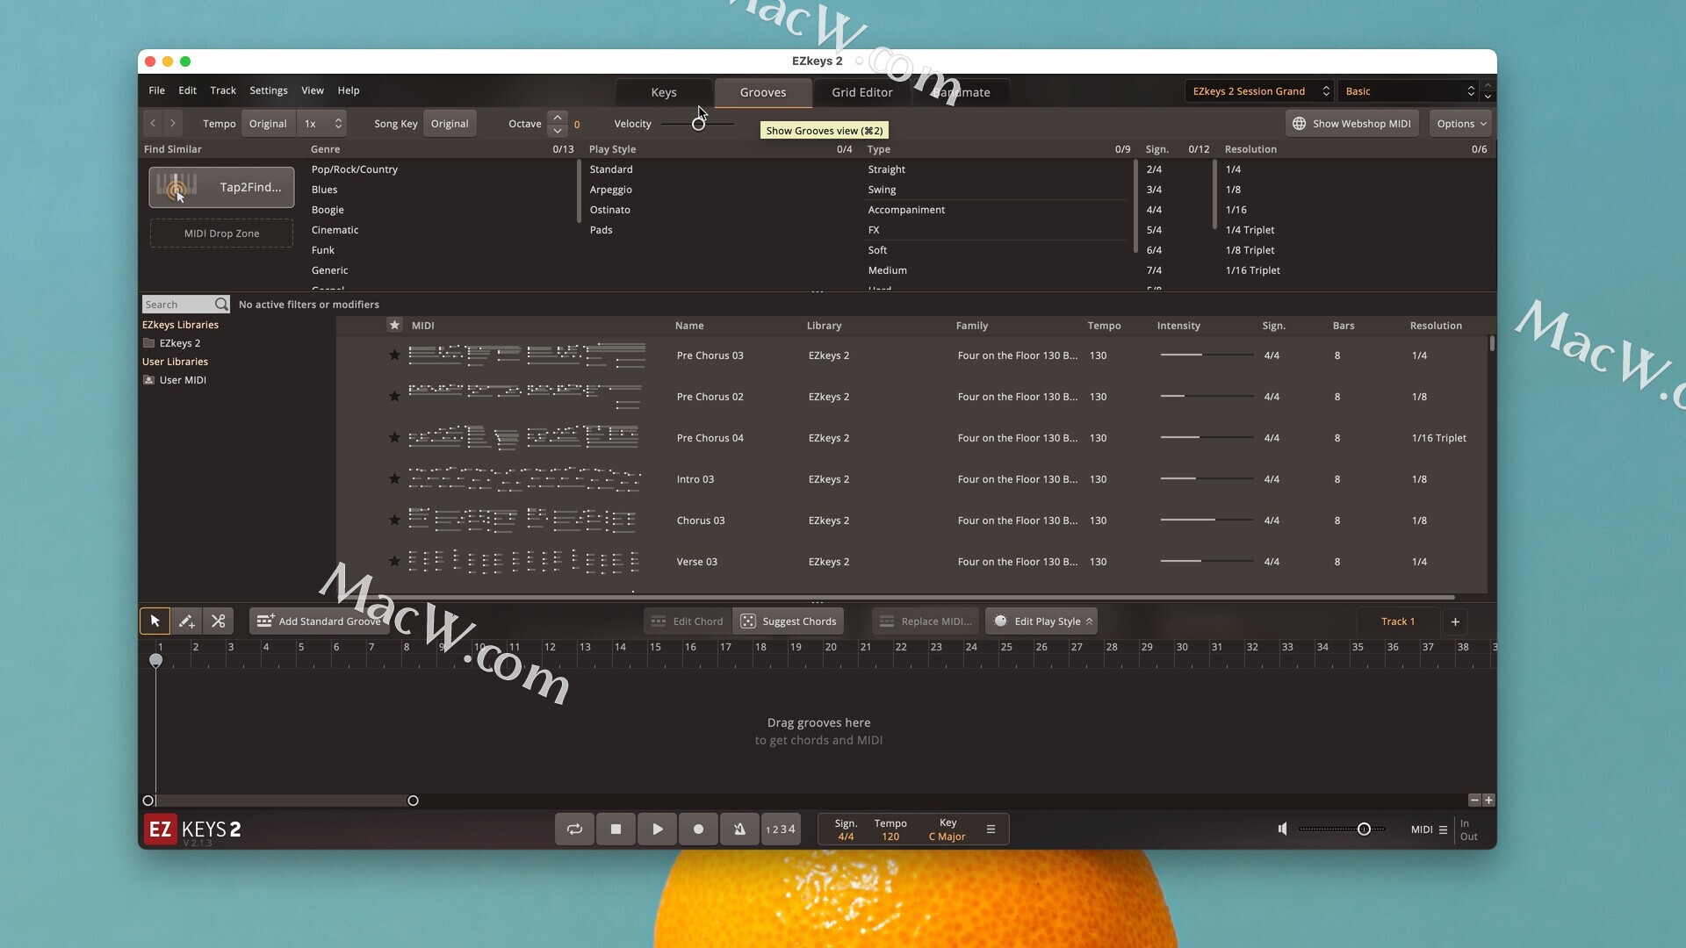Open the EZkeys 2 Session Grand selector
1686x948 pixels.
point(1258,91)
